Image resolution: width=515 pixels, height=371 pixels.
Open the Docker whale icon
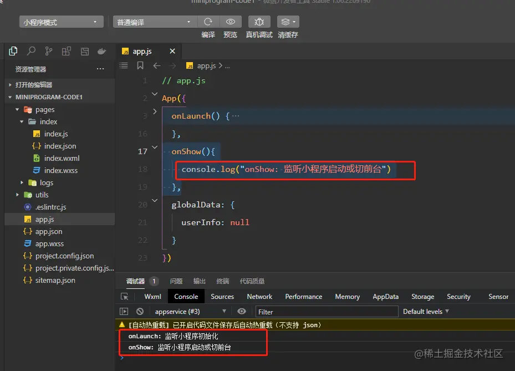102,51
